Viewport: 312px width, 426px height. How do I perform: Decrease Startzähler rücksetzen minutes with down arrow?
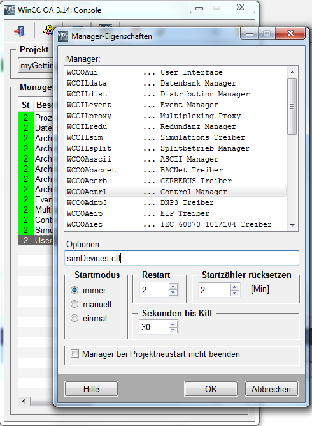click(235, 293)
